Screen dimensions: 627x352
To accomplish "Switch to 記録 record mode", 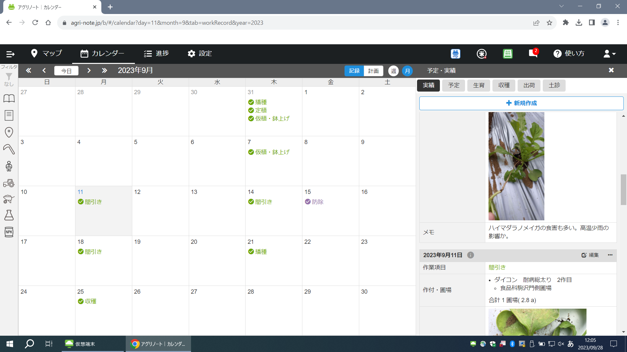I will pos(354,71).
